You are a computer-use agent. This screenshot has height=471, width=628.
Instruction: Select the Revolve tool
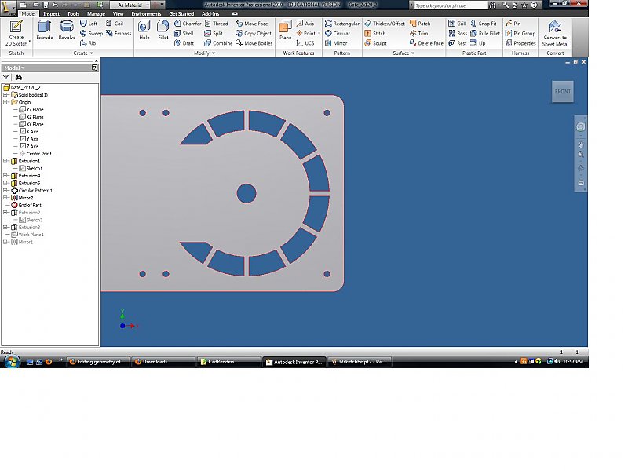click(67, 30)
